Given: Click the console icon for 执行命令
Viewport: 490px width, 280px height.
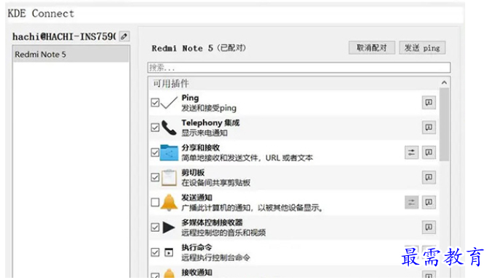Looking at the screenshot, I should coord(169,252).
